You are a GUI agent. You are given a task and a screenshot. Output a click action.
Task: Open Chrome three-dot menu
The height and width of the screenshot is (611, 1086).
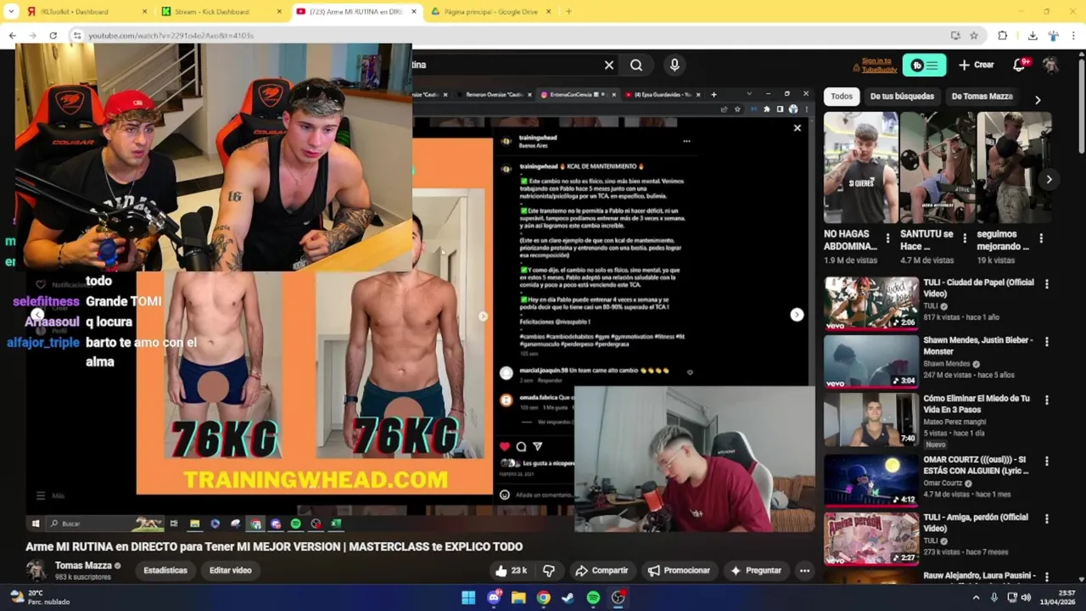click(1074, 36)
